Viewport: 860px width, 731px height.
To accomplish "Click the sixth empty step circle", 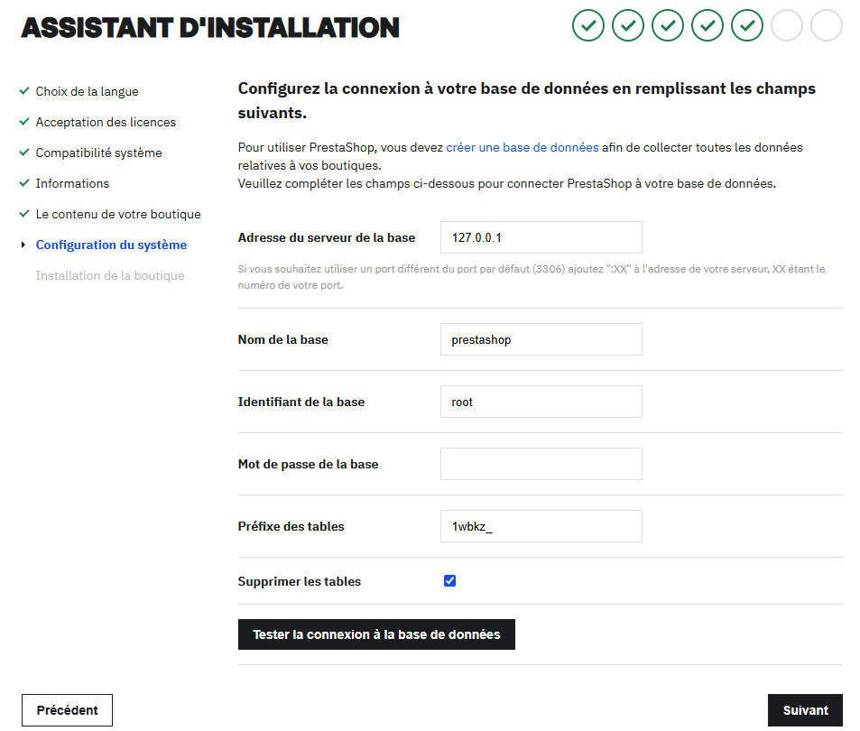I will [787, 26].
